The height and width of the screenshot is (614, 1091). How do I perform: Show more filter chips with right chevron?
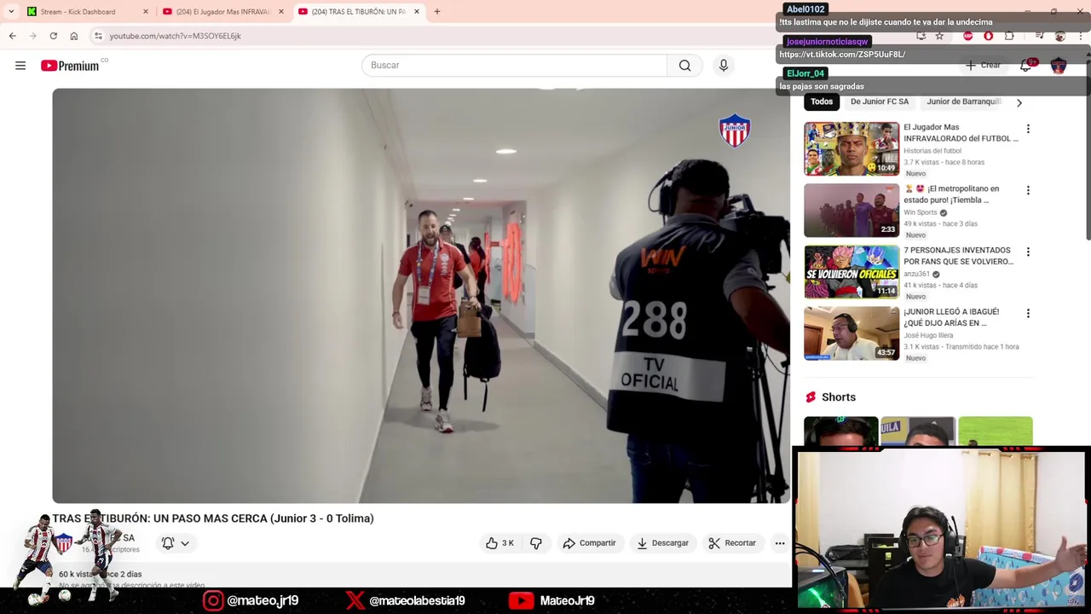(1019, 102)
